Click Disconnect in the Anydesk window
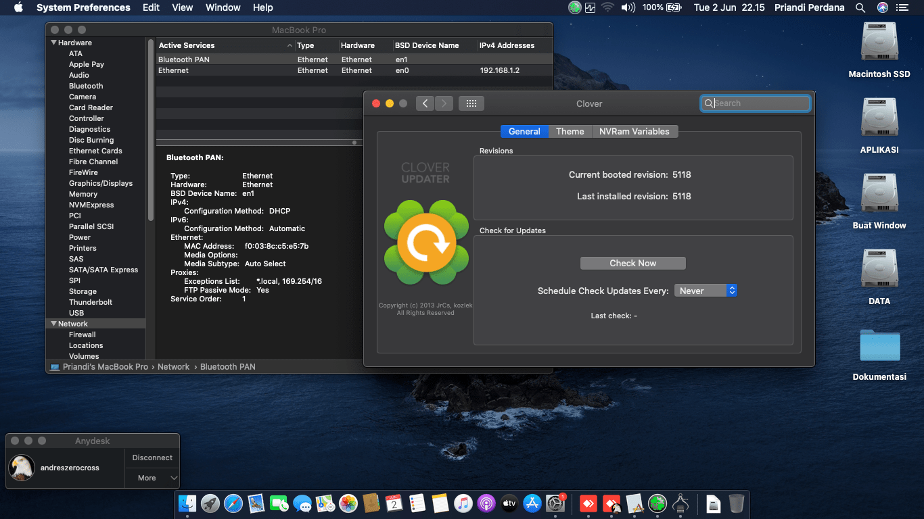Screen dimensions: 924x519 pos(152,458)
